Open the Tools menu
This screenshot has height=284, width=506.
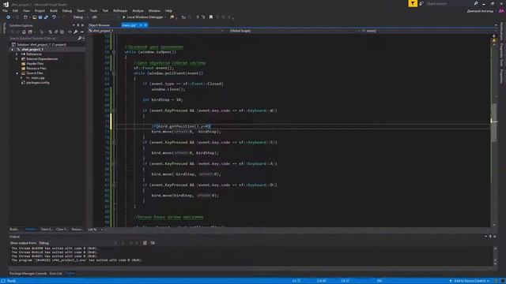point(93,10)
